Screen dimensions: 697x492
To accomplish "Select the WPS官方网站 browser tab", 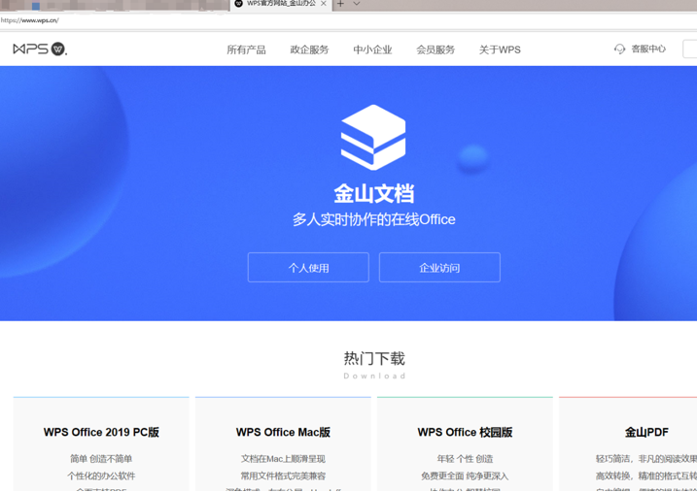I will click(281, 4).
